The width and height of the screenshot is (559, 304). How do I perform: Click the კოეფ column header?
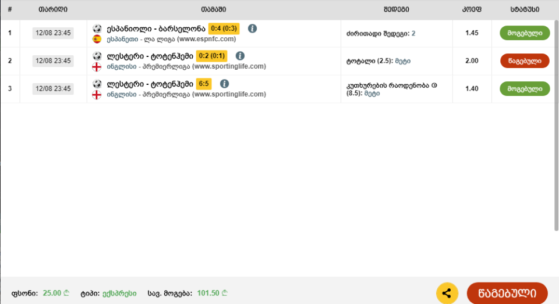[x=472, y=9]
